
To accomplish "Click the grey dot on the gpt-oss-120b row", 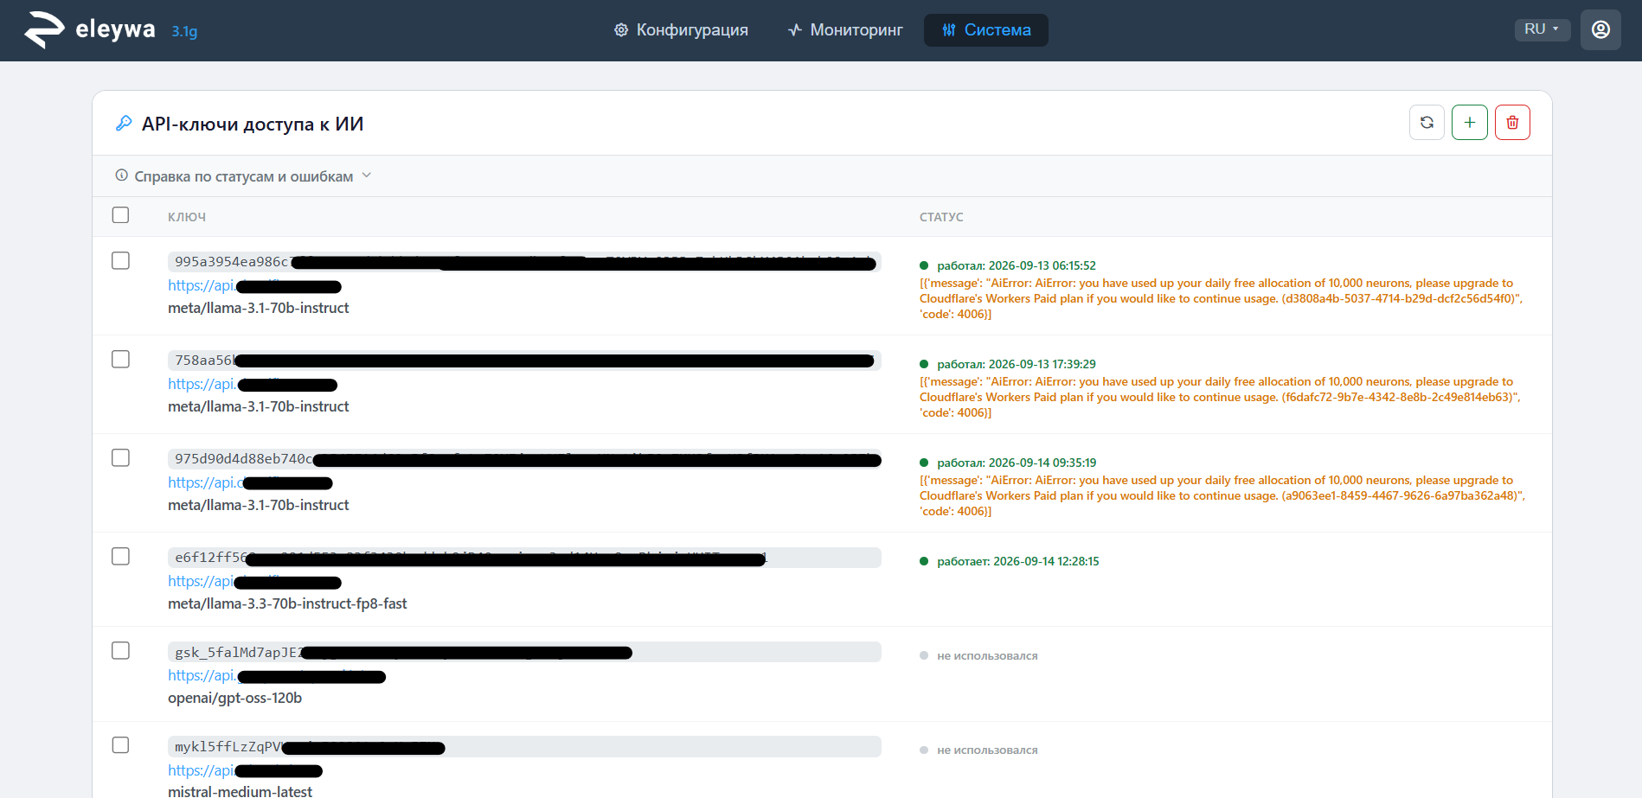I will pos(924,655).
